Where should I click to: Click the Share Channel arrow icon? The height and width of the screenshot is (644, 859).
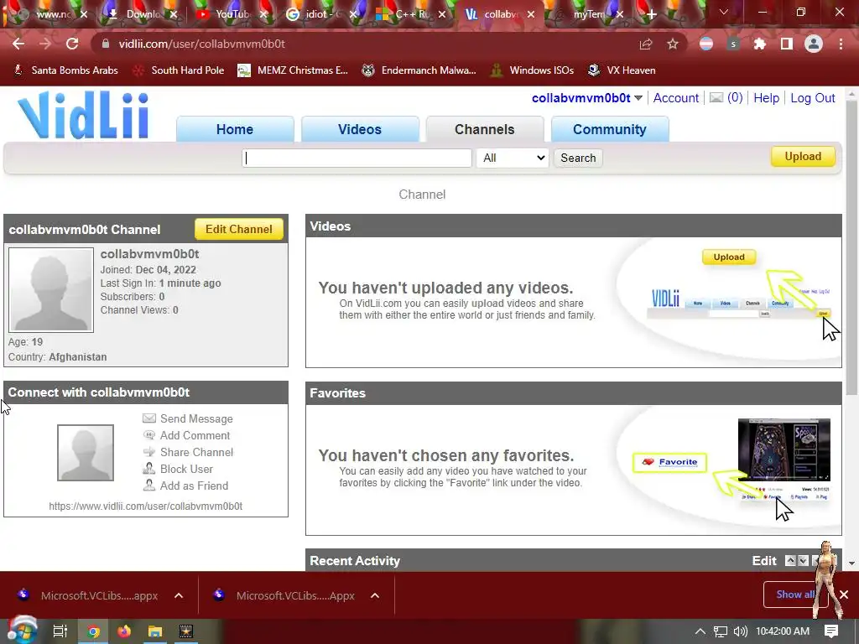[x=148, y=452]
